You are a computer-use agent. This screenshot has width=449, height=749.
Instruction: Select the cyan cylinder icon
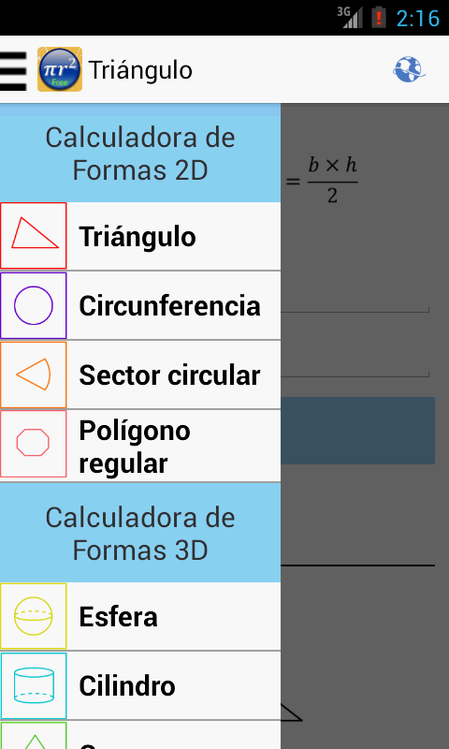[x=34, y=686]
